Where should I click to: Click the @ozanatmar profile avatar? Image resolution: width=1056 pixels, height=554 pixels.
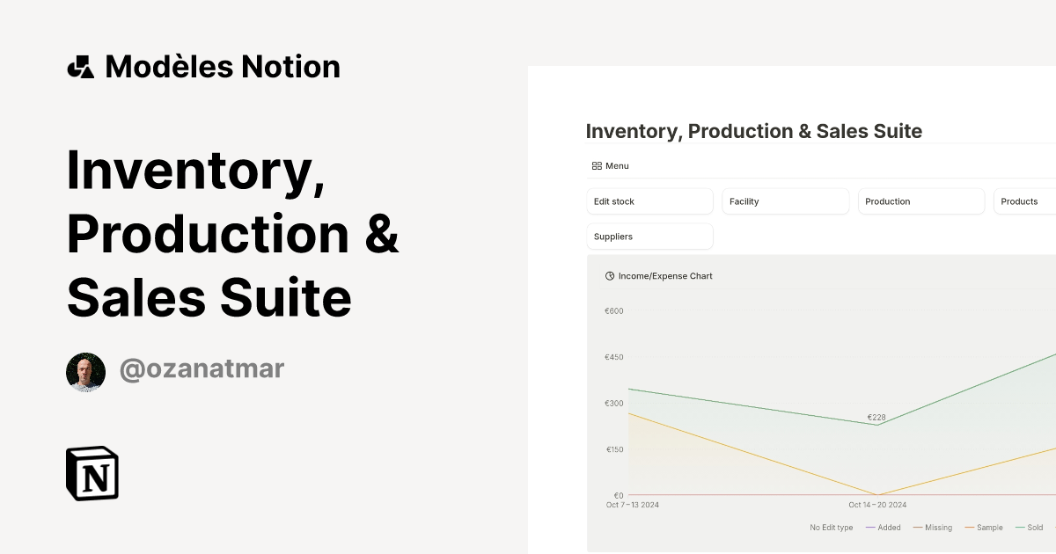85,371
